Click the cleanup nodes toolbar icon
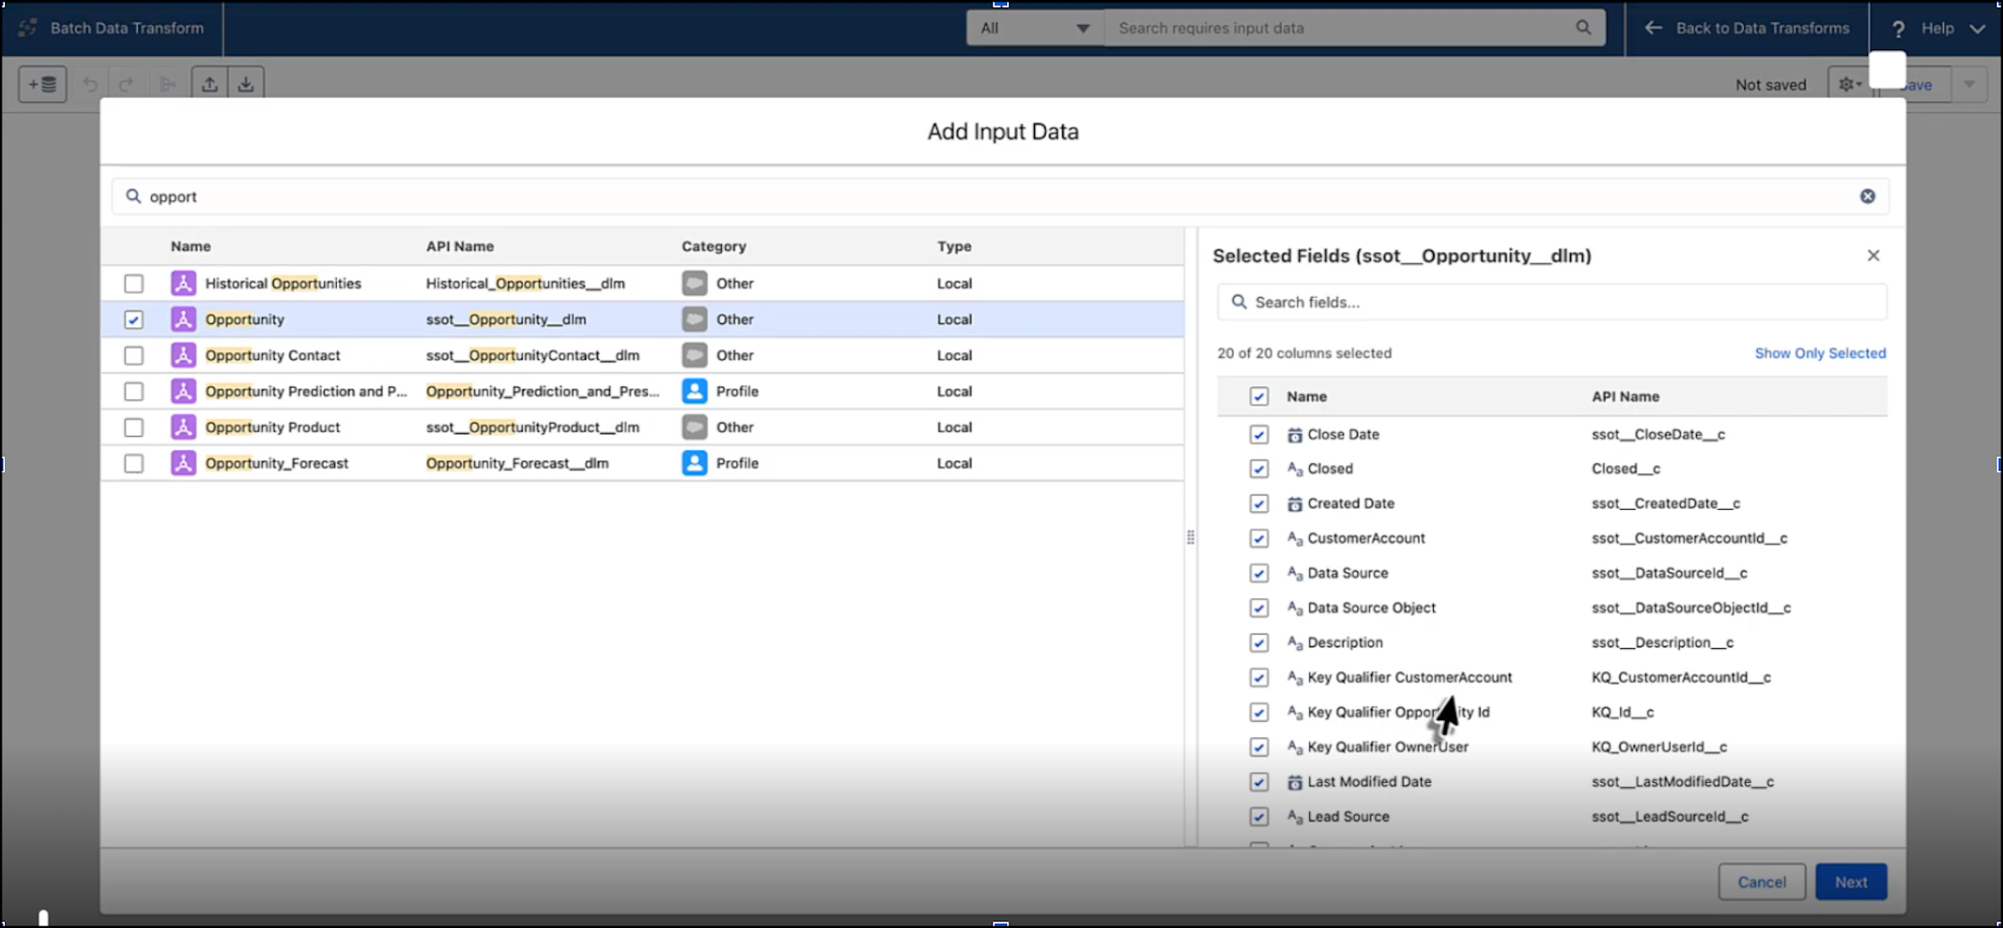2003x928 pixels. pos(168,84)
